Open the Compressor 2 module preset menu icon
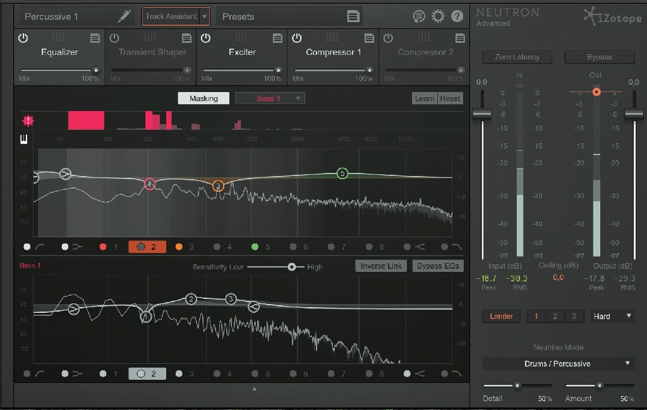 coord(460,38)
